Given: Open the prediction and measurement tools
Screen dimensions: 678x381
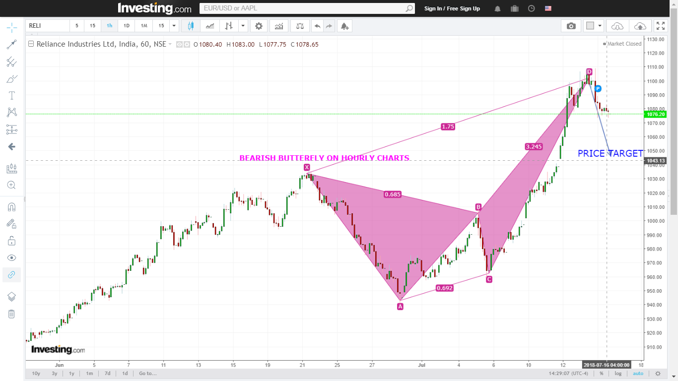Looking at the screenshot, I should pyautogui.click(x=11, y=130).
